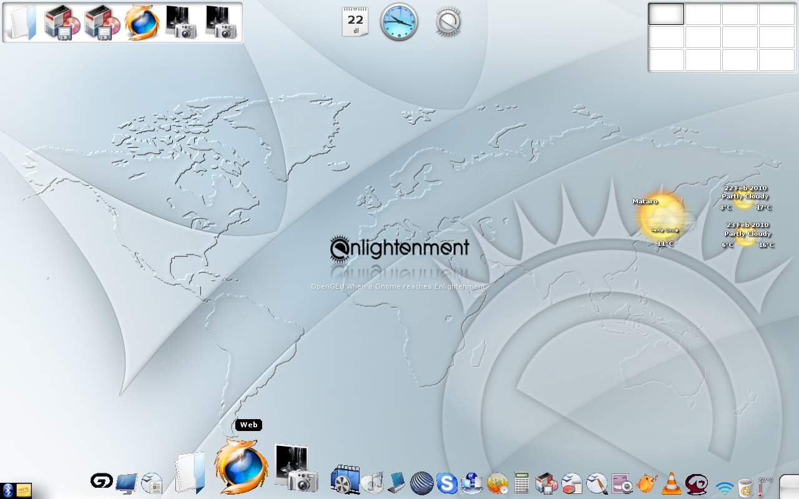Open Skype from the dock
The width and height of the screenshot is (799, 499).
click(x=447, y=483)
